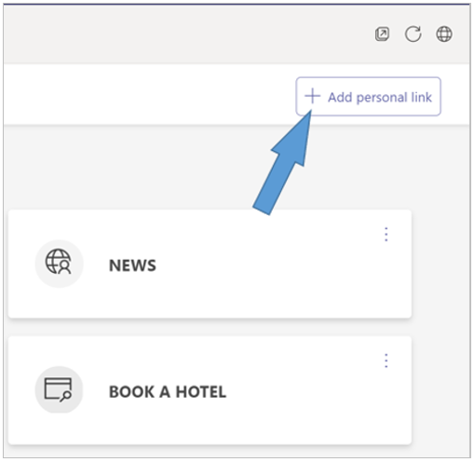Click white strip left of Add personal link
The image size is (474, 462).
tap(149, 95)
